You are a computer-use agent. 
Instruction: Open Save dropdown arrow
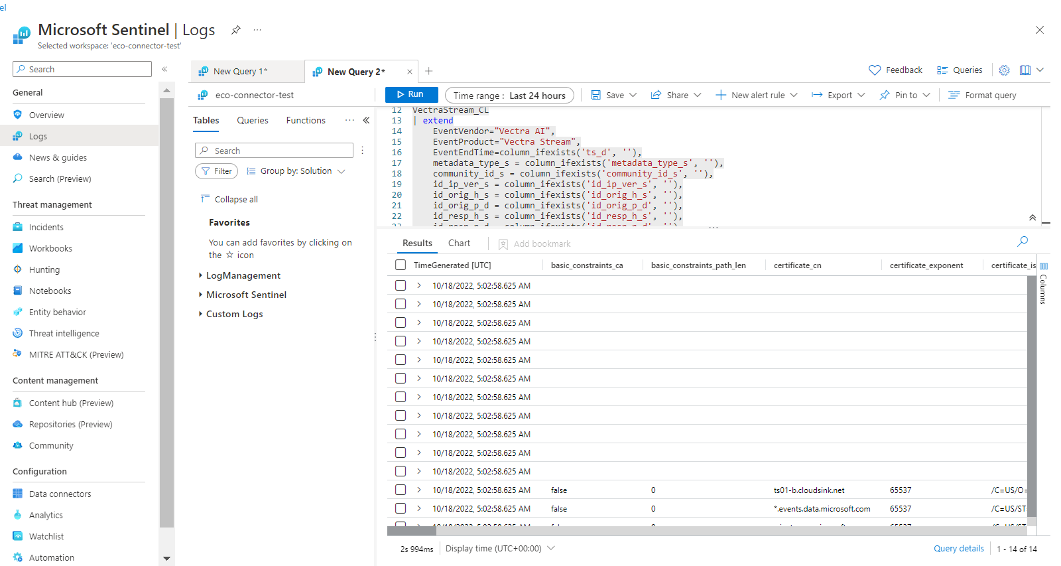633,95
